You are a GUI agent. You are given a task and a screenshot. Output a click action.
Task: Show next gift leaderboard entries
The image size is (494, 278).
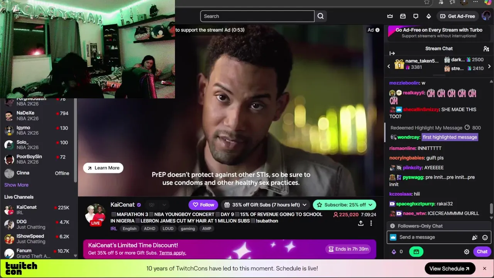click(x=489, y=66)
